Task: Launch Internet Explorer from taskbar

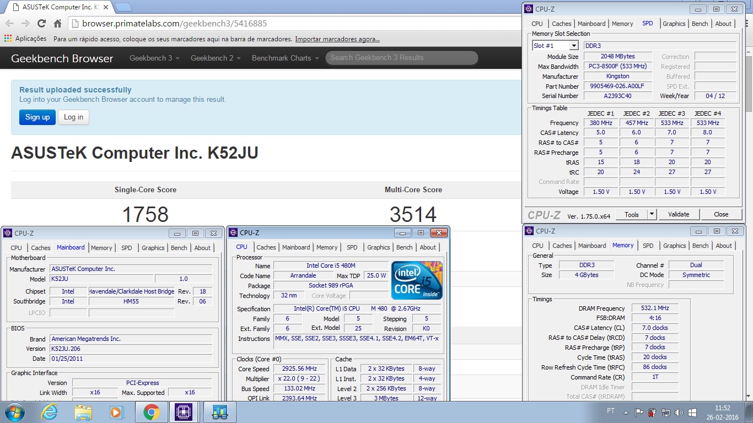Action: click(x=49, y=412)
